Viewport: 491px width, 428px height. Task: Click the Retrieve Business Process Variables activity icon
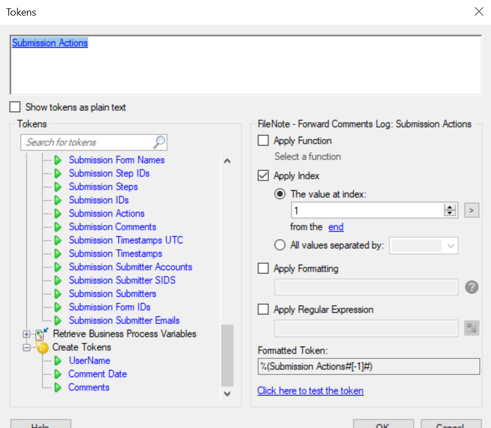point(41,334)
